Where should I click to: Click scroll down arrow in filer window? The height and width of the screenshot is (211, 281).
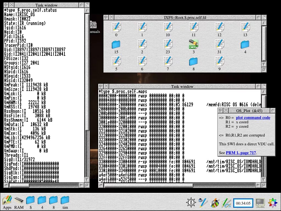coord(264,64)
